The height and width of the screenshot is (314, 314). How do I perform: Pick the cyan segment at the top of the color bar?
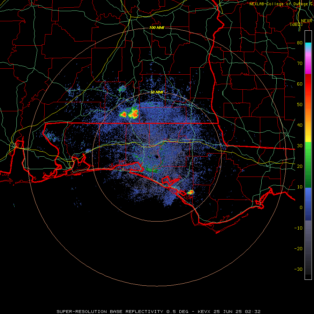point(308,46)
